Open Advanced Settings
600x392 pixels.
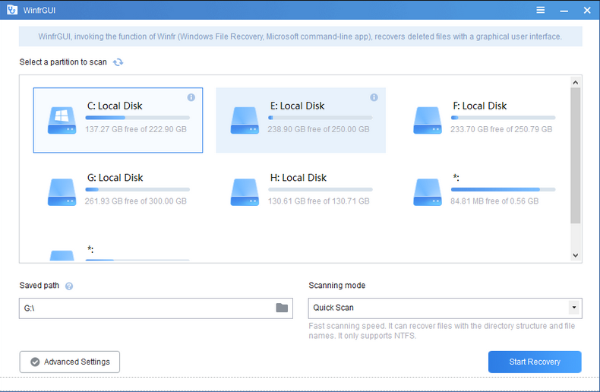pyautogui.click(x=70, y=362)
